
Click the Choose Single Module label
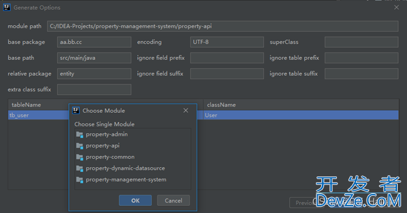(x=105, y=124)
